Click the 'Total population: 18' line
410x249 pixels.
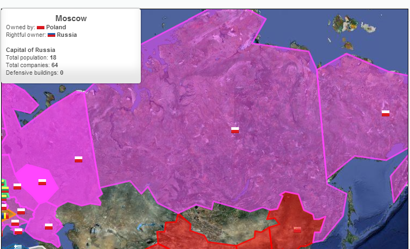click(x=31, y=57)
